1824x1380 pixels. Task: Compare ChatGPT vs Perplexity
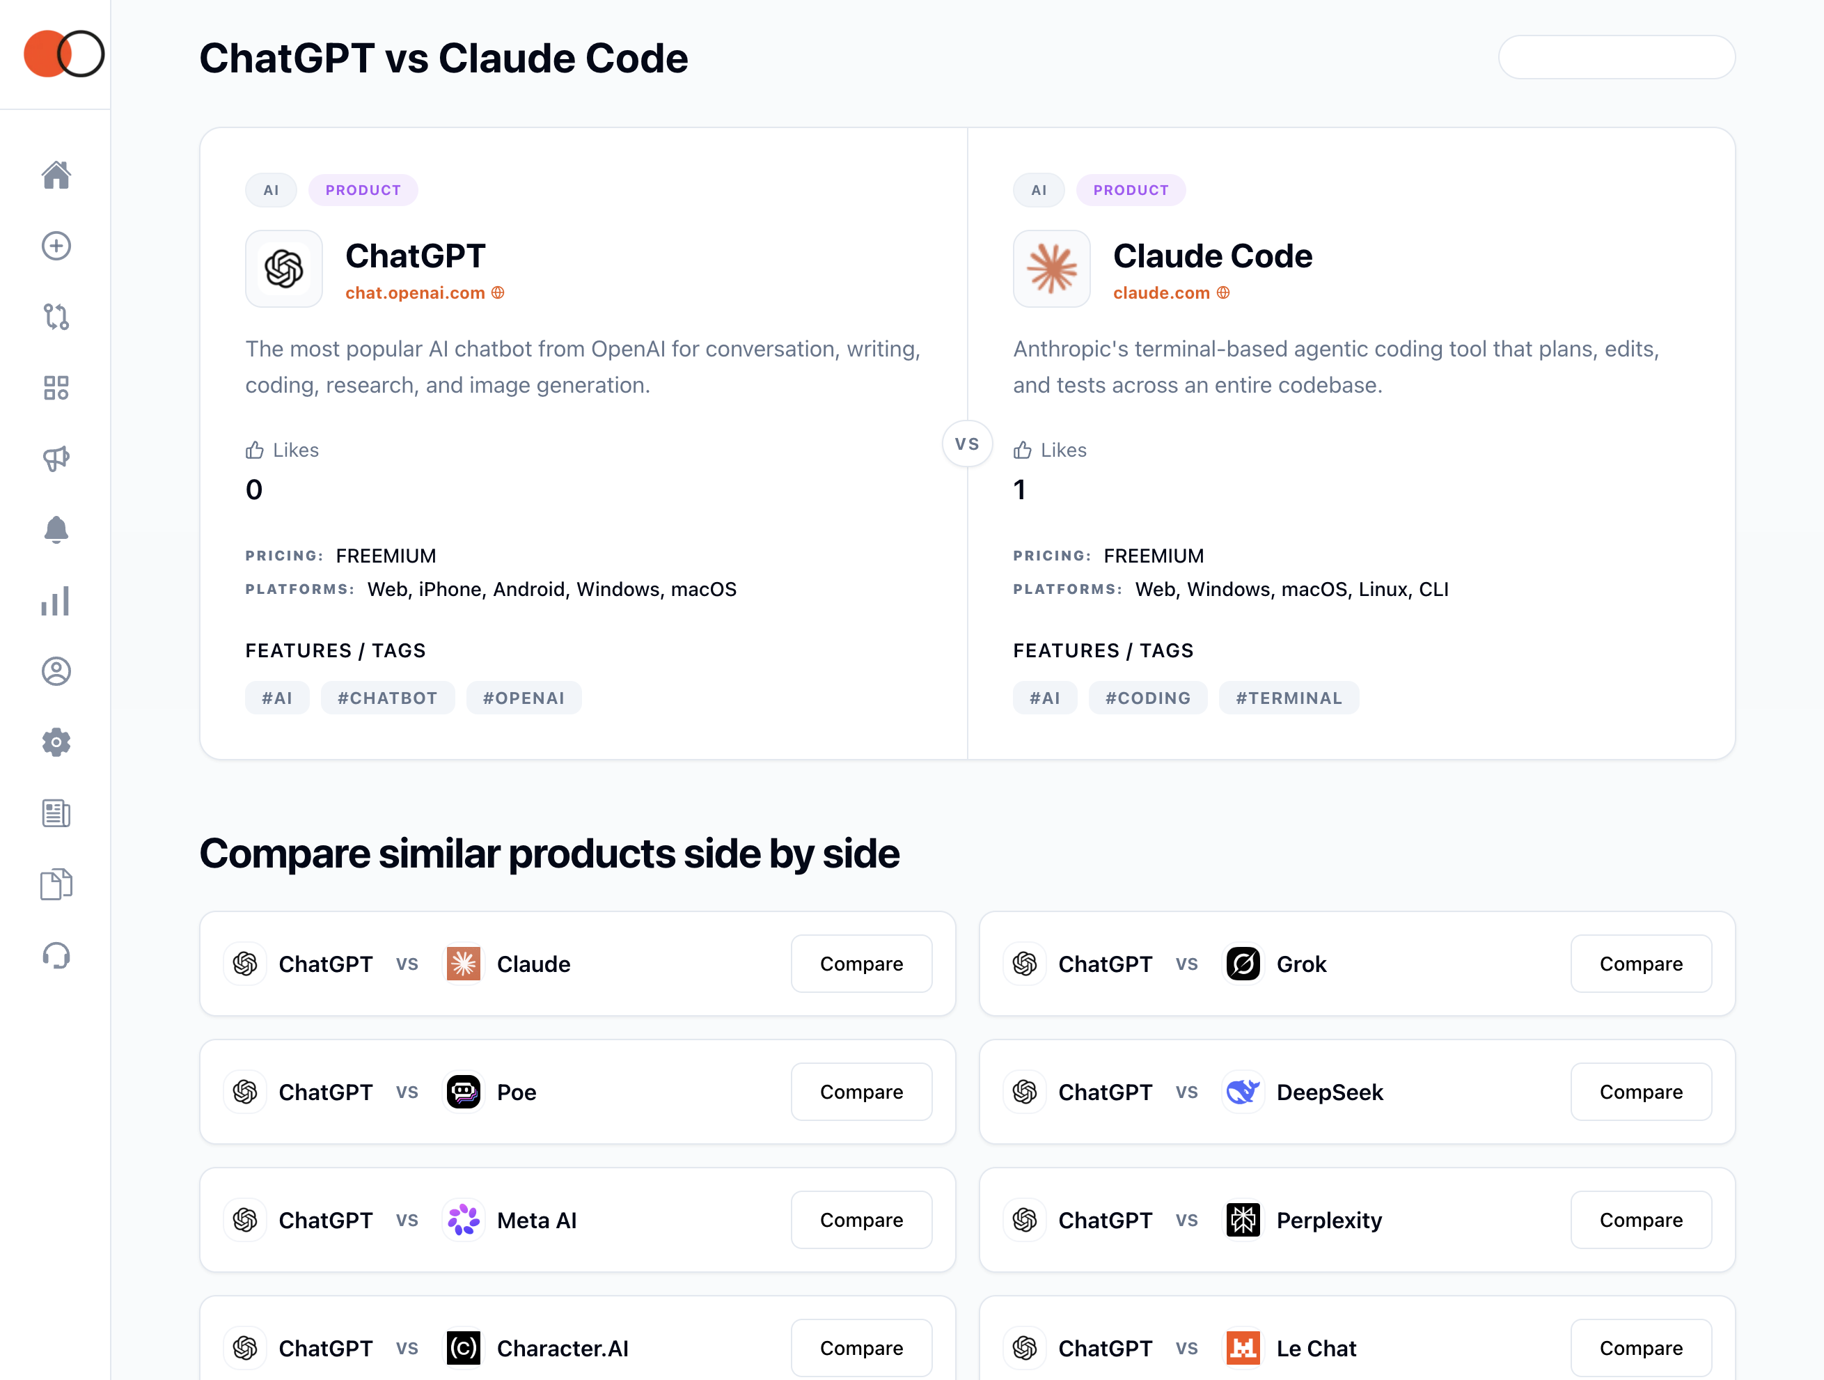pos(1641,1219)
